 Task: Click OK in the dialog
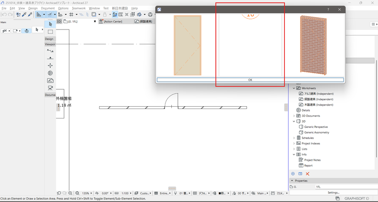(250, 80)
